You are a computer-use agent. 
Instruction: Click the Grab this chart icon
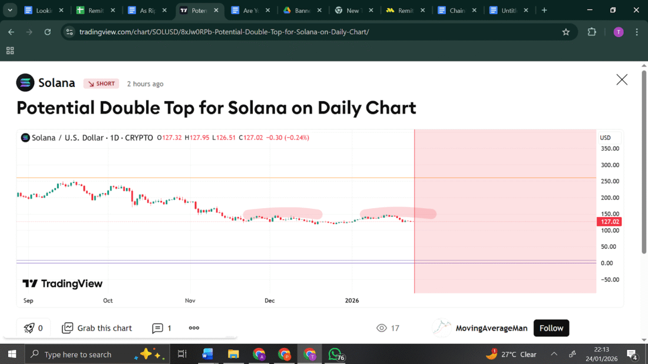pyautogui.click(x=68, y=328)
